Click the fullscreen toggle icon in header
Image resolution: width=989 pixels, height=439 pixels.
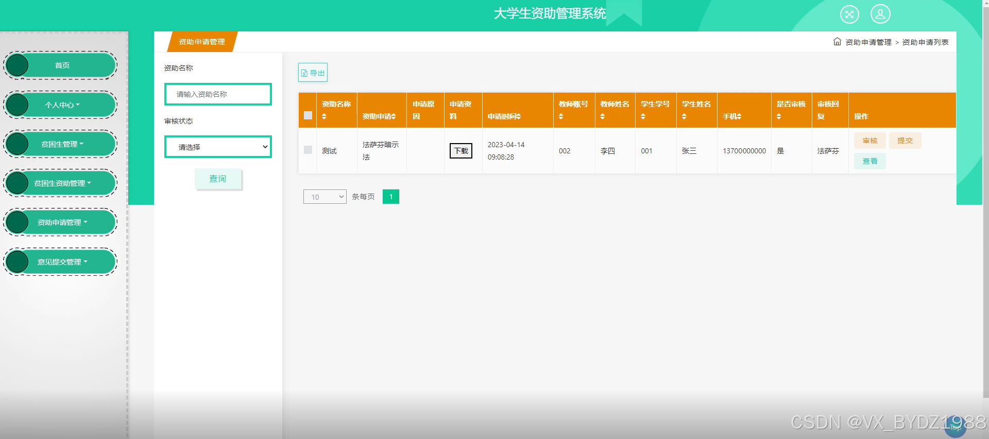pyautogui.click(x=849, y=14)
